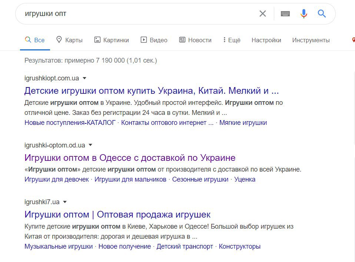The height and width of the screenshot is (262, 355).
Task: Open the on-screen keyboard icon
Action: pos(285,14)
